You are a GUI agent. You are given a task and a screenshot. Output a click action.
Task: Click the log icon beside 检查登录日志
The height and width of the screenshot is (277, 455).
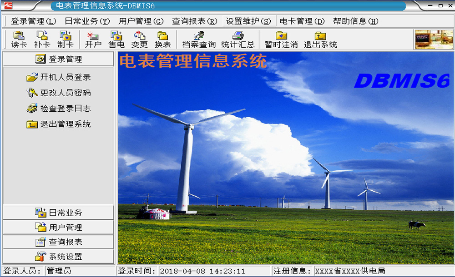(x=32, y=109)
